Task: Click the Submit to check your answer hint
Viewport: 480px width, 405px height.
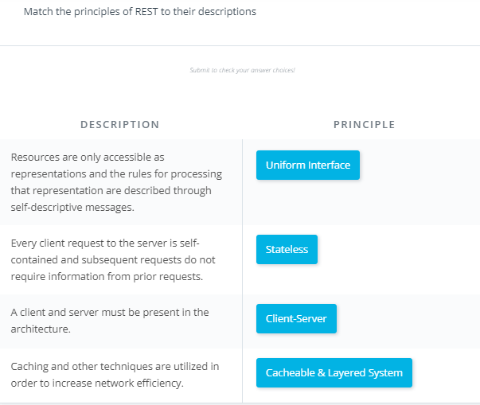Action: (242, 70)
